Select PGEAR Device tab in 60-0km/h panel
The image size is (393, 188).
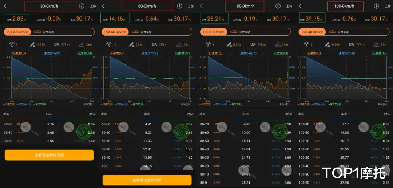115,32
